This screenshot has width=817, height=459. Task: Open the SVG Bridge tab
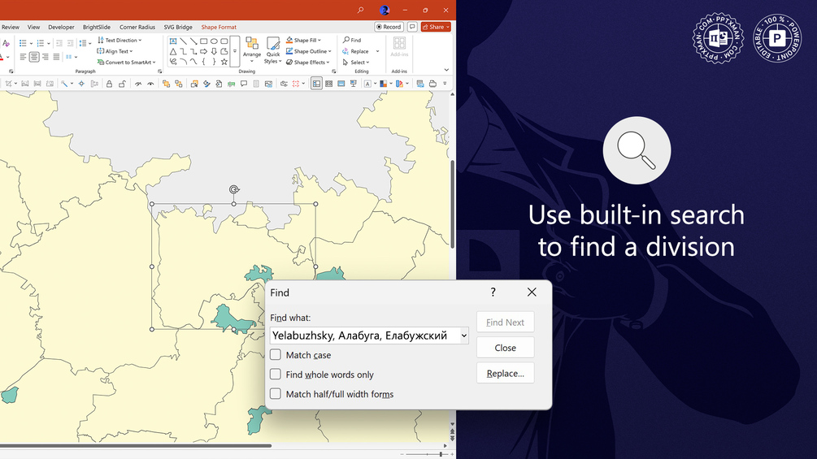pyautogui.click(x=178, y=27)
